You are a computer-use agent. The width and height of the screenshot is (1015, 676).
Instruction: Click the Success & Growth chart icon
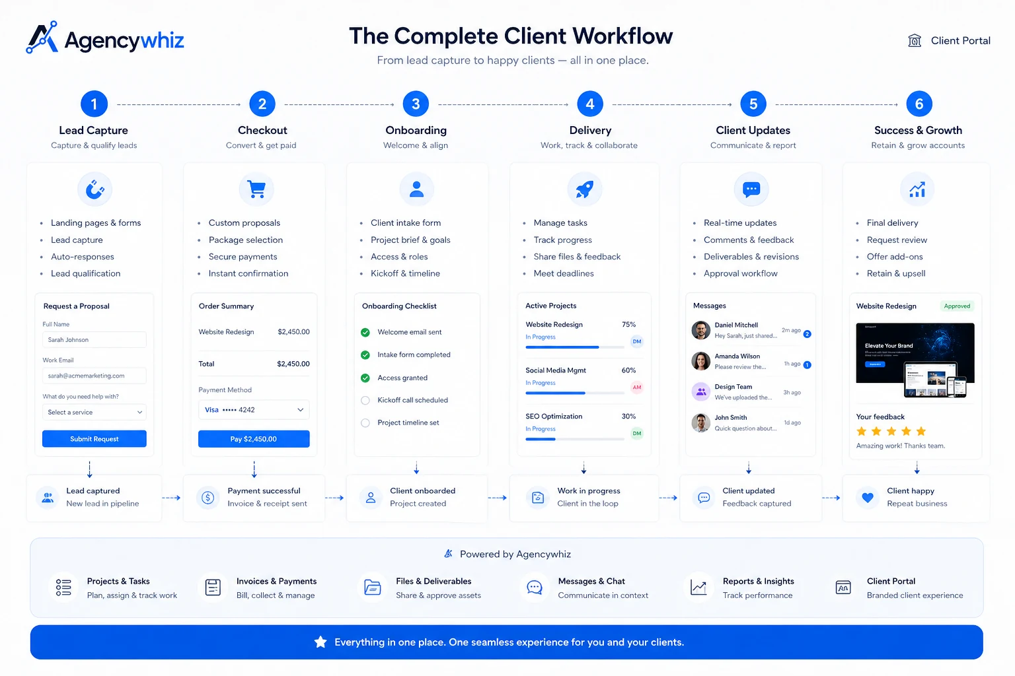(x=917, y=189)
